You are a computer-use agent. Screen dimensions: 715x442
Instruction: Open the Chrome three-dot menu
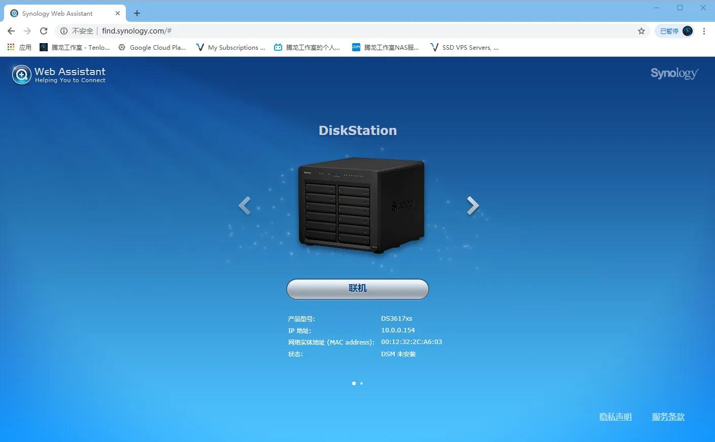[704, 31]
